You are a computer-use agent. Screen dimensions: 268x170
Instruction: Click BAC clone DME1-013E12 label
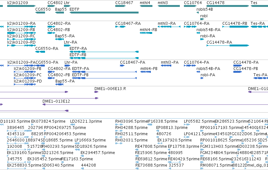tap(56, 101)
